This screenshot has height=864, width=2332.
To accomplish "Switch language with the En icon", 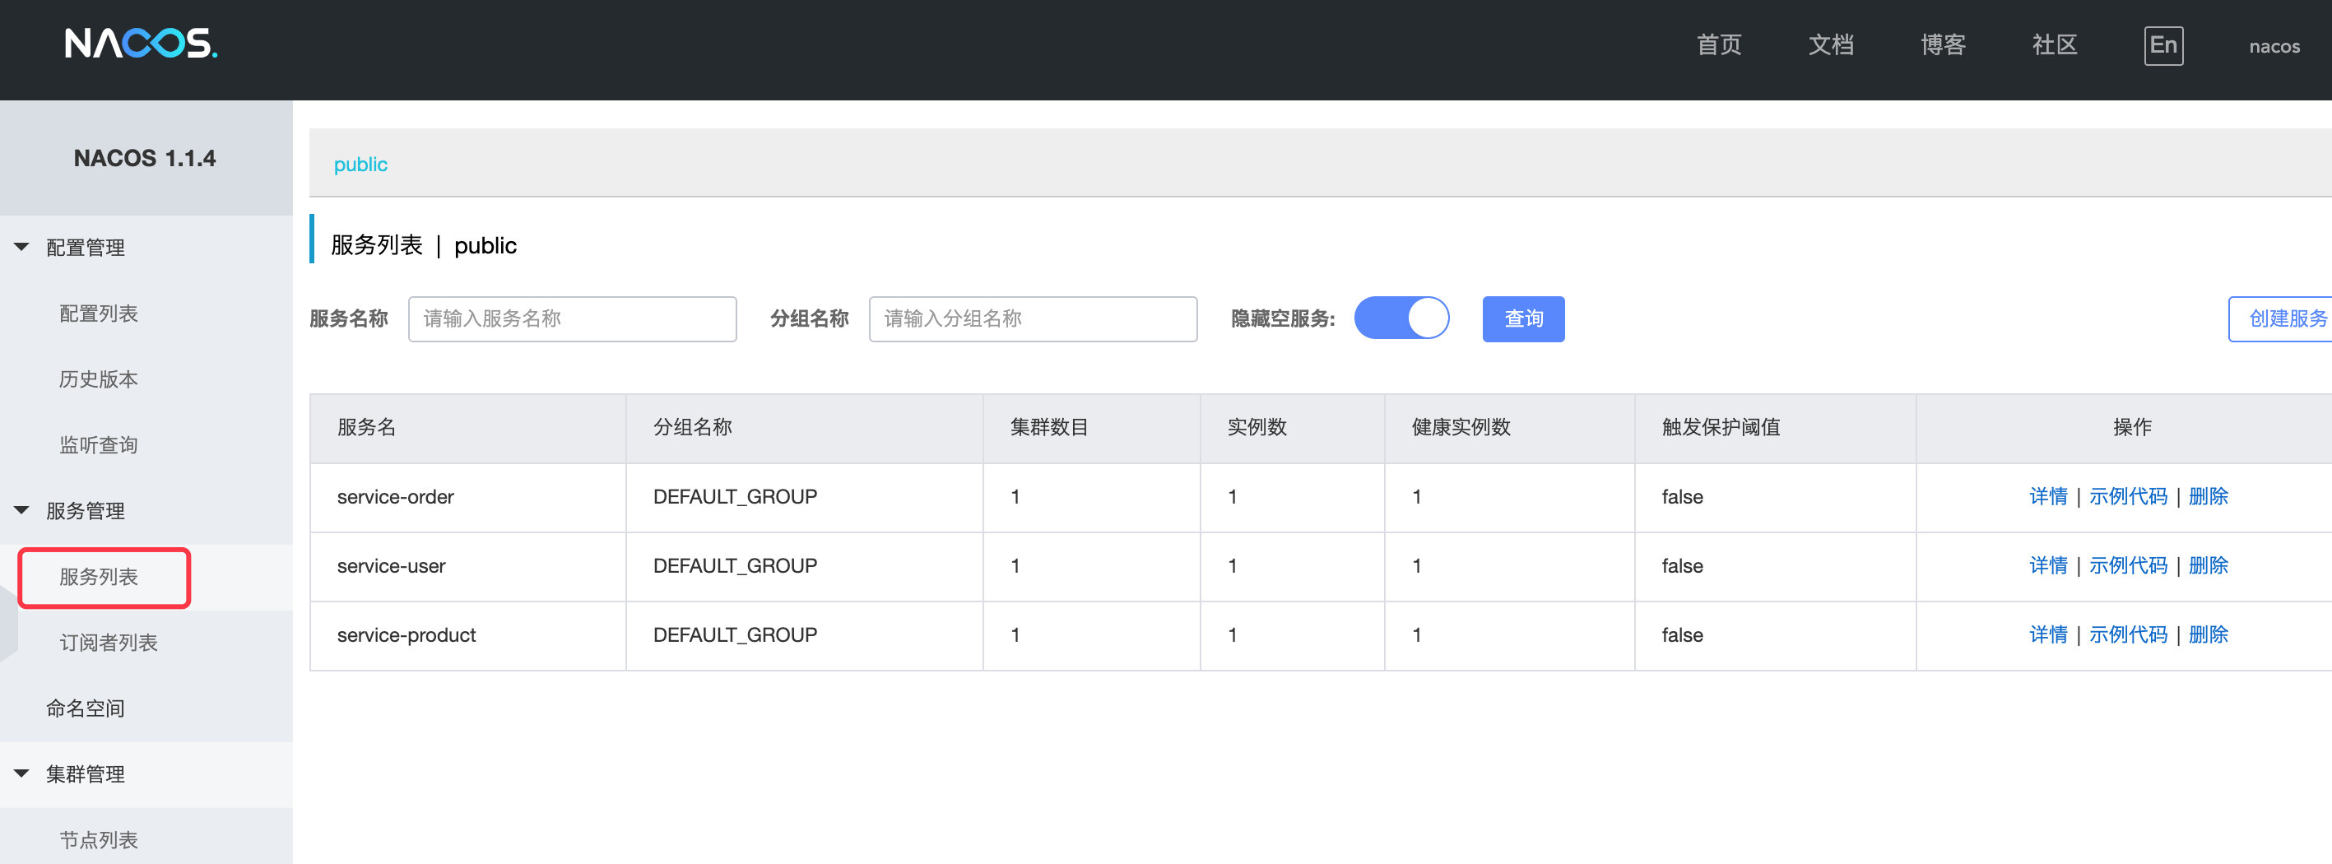I will tap(2162, 45).
